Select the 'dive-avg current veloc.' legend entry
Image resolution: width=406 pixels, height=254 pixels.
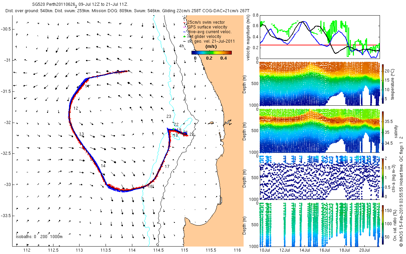point(209,32)
